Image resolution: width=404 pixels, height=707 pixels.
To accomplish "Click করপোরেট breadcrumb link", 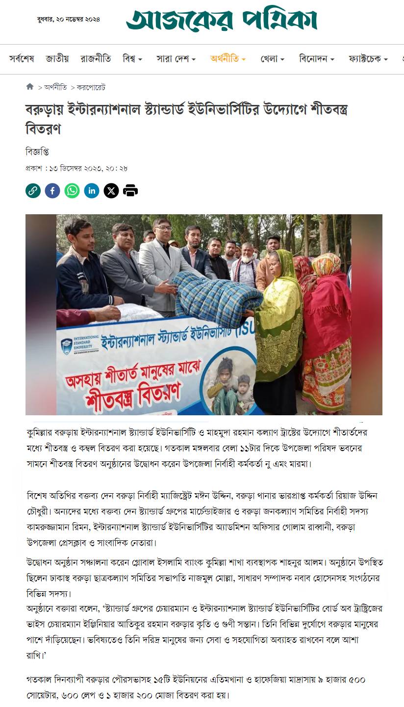I will (x=91, y=87).
